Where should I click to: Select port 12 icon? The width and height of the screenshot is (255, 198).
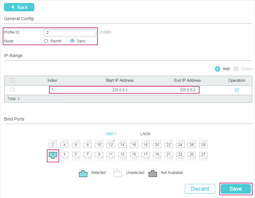coord(111,144)
